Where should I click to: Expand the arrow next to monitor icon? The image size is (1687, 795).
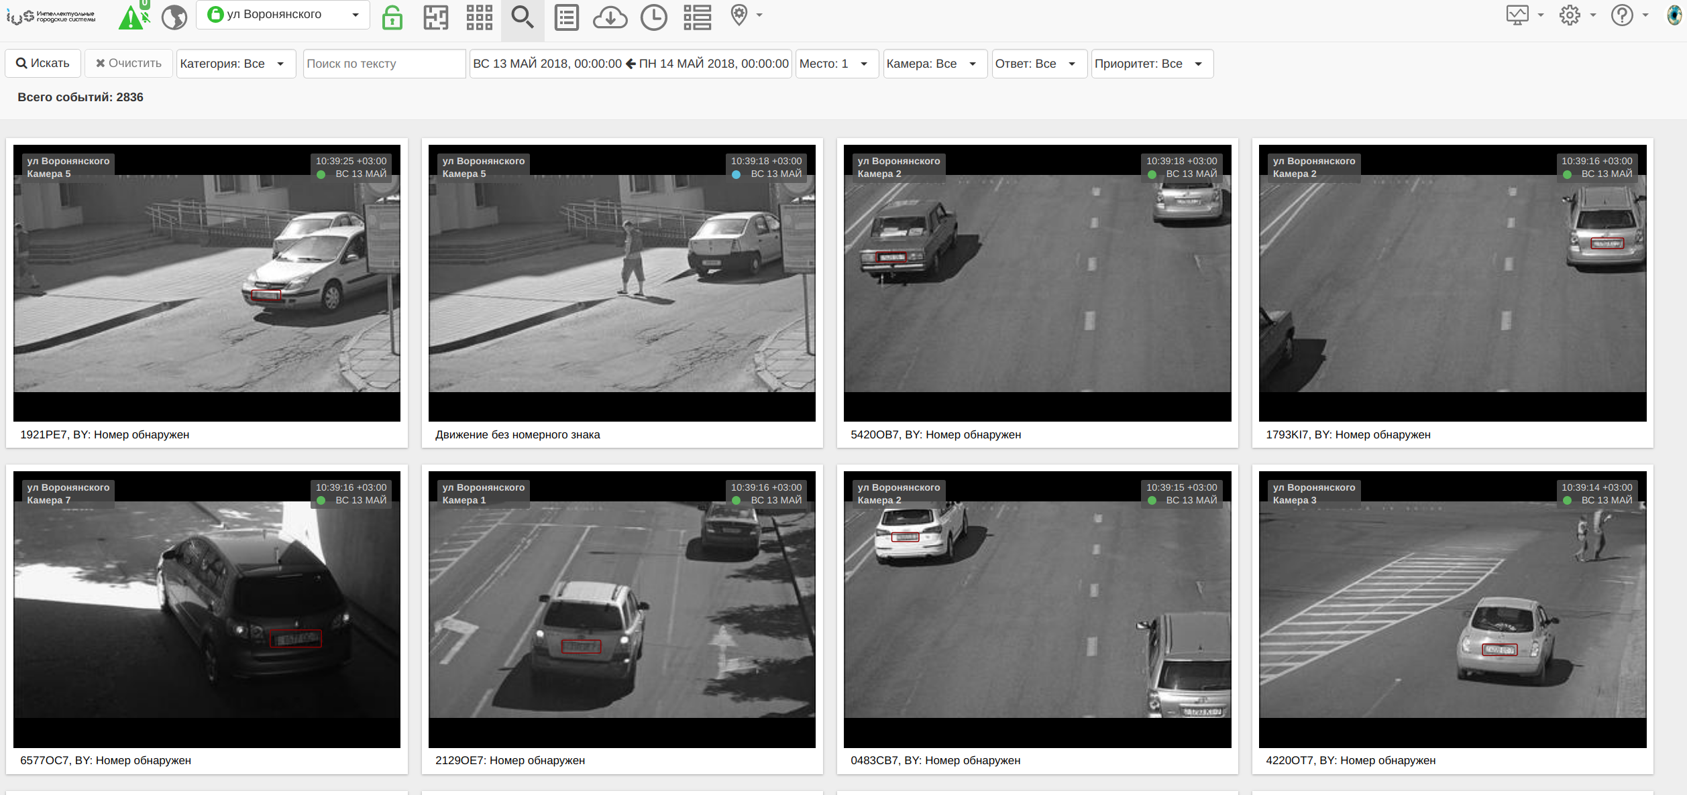[1541, 15]
